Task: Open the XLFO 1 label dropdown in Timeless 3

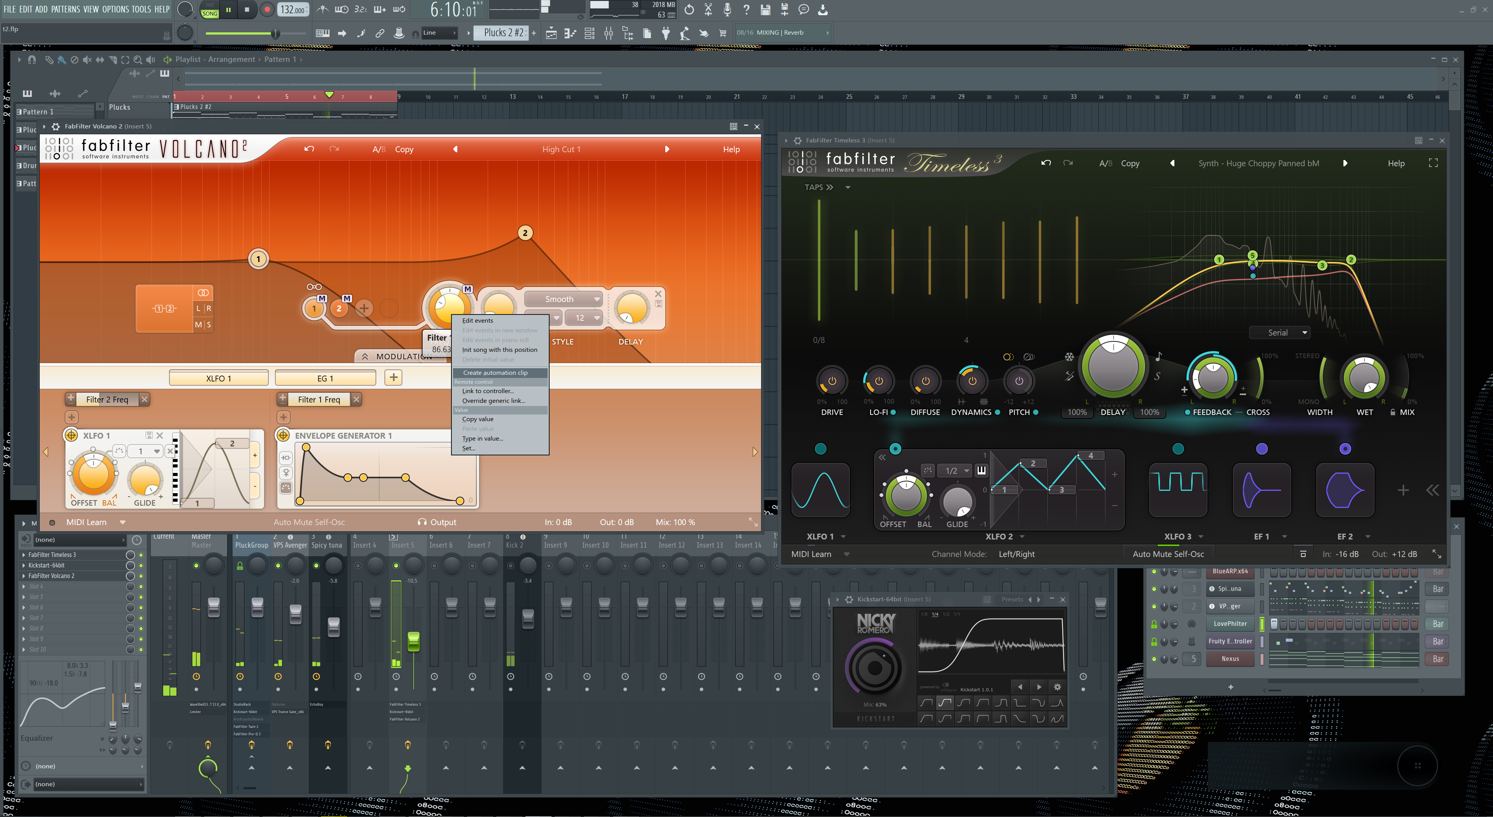Action: tap(843, 537)
